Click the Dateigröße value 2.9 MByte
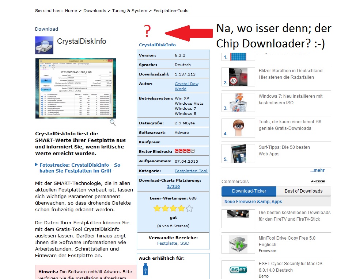Viewport: 352px width, 279px height. tap(185, 123)
